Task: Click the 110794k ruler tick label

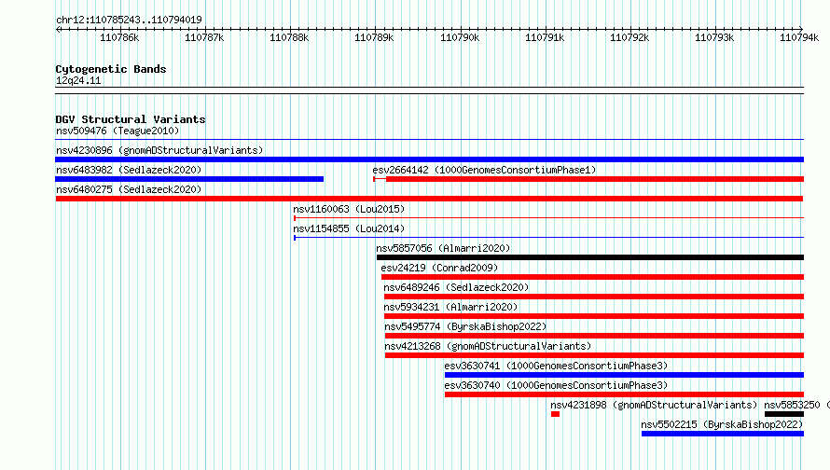Action: [799, 37]
